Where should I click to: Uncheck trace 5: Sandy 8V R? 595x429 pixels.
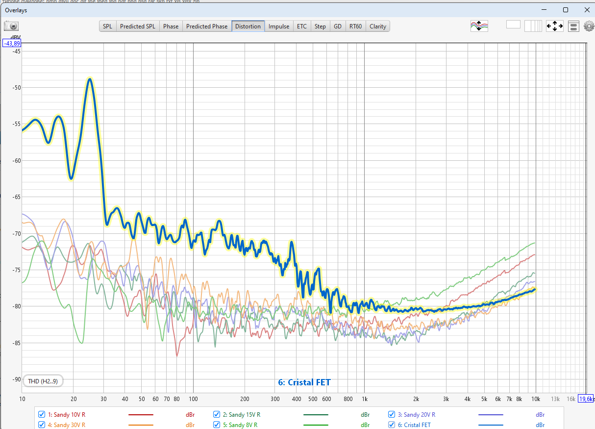tap(217, 425)
